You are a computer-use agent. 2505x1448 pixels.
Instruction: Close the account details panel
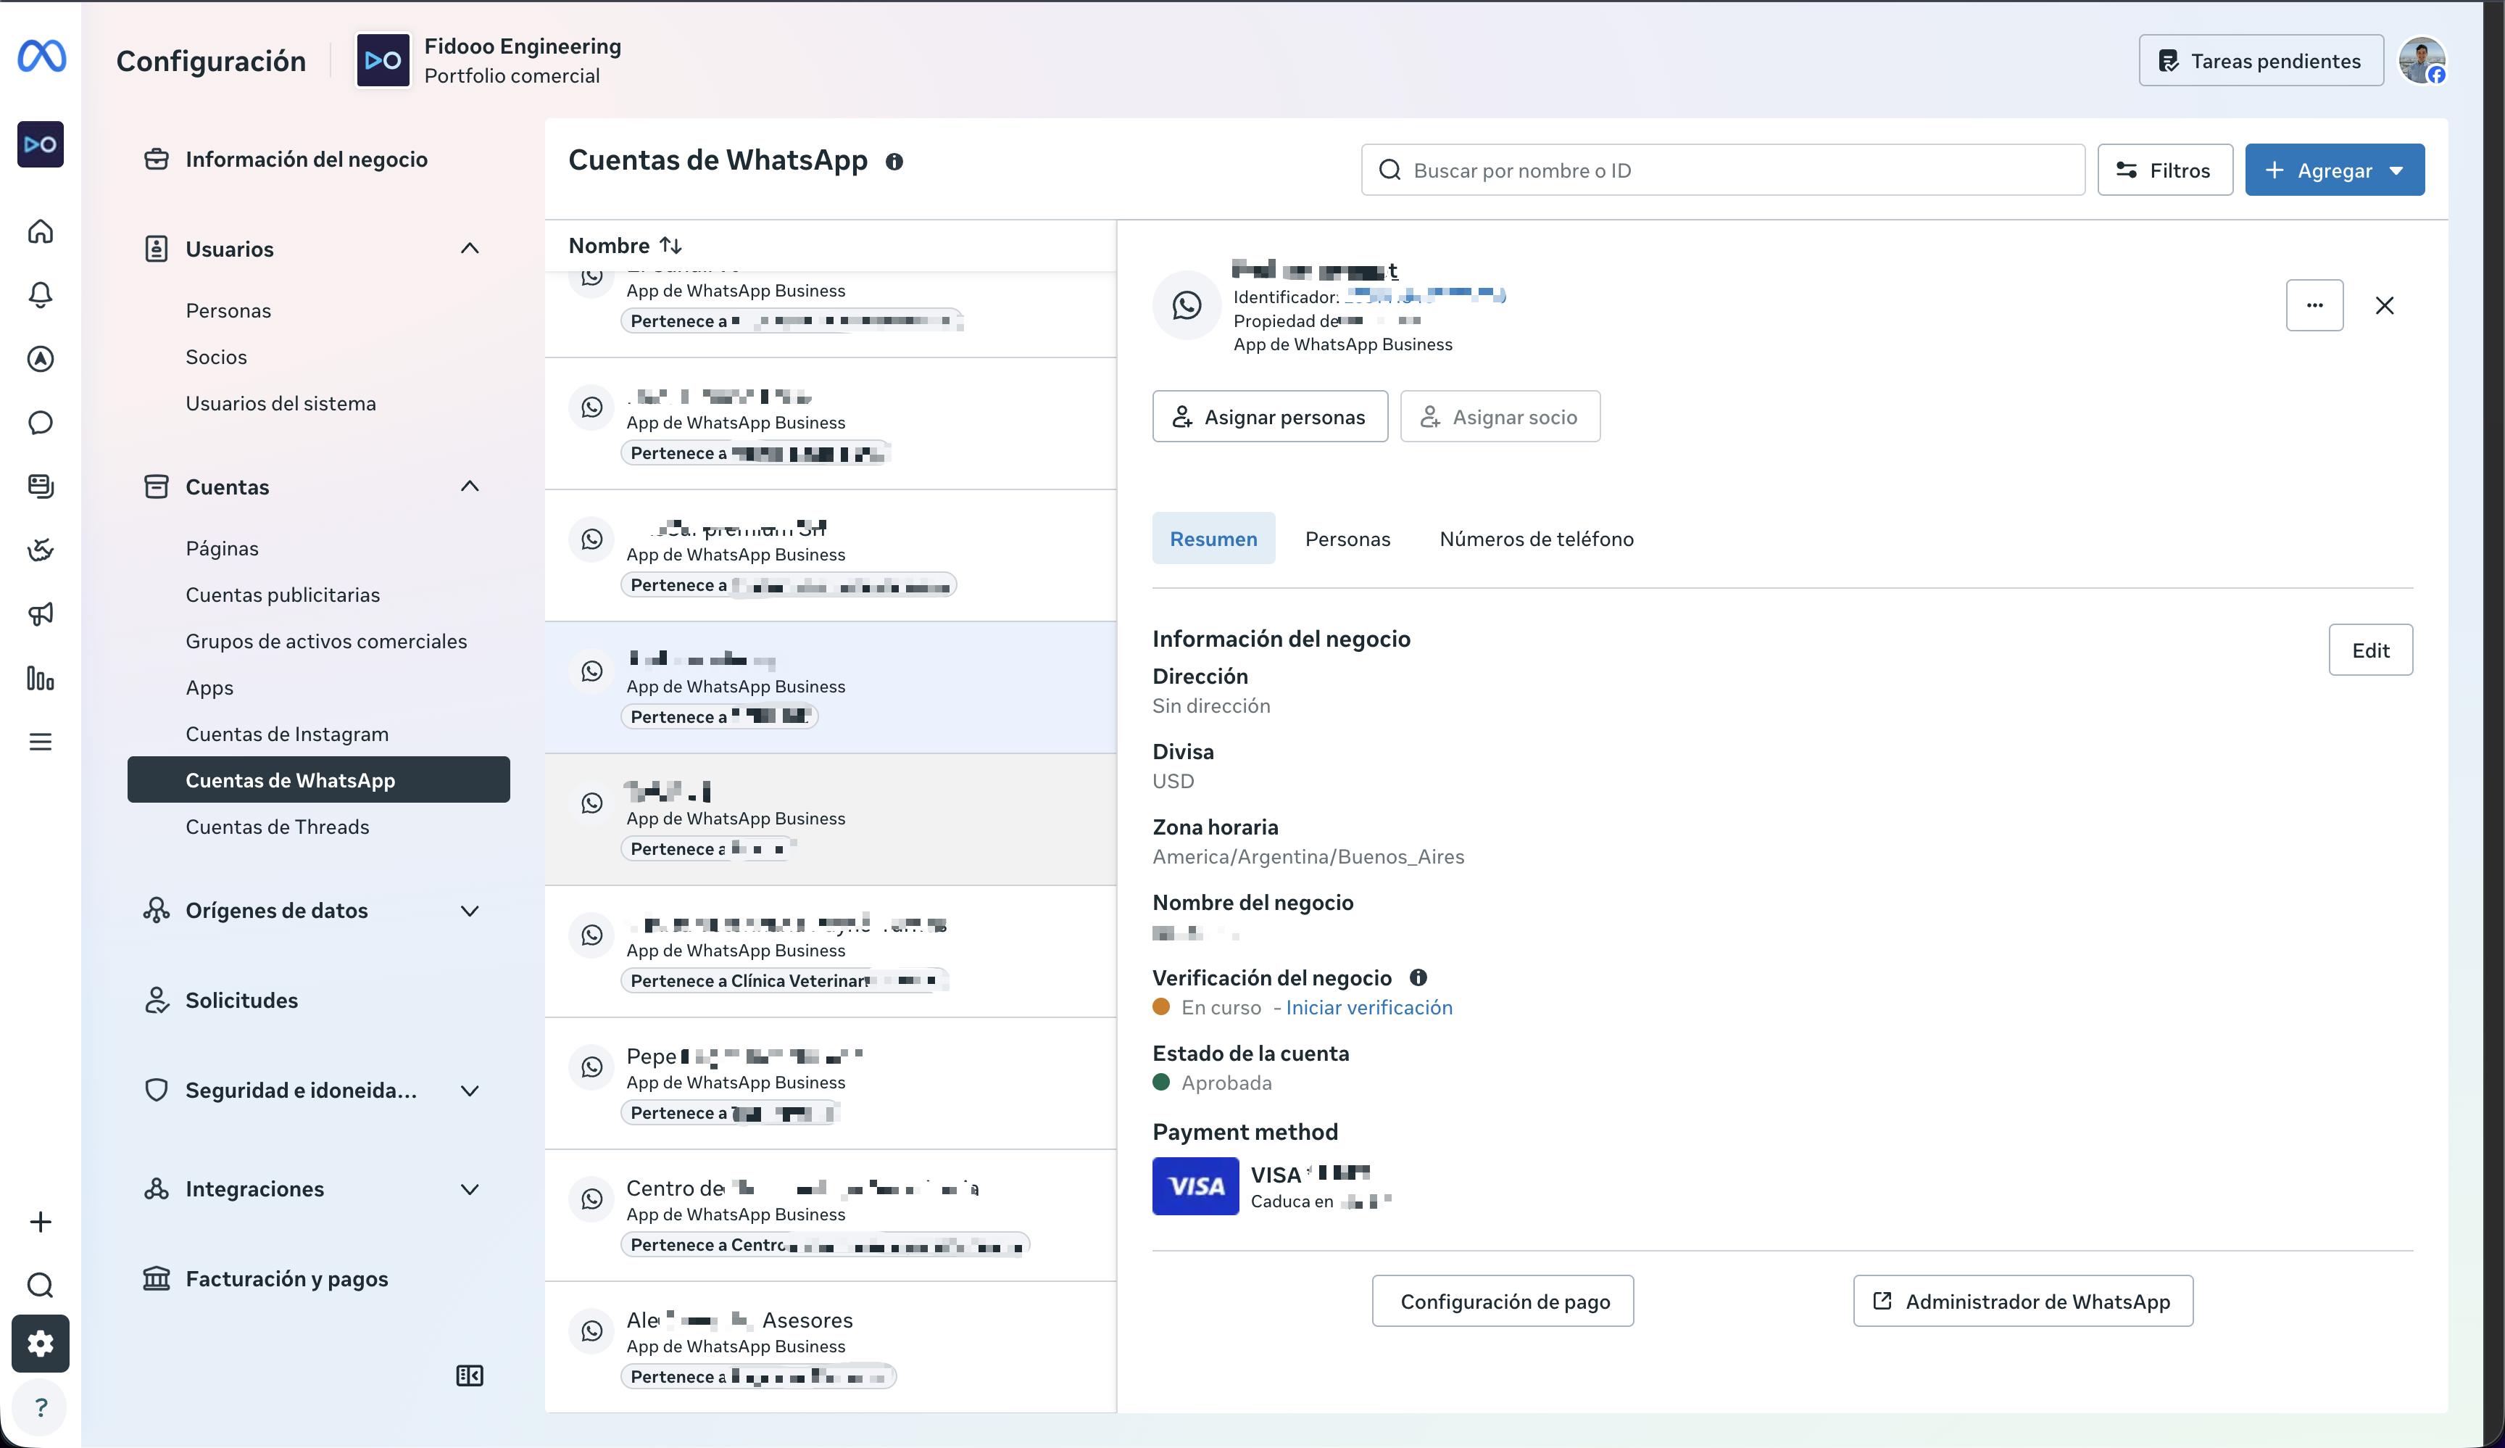[x=2384, y=305]
